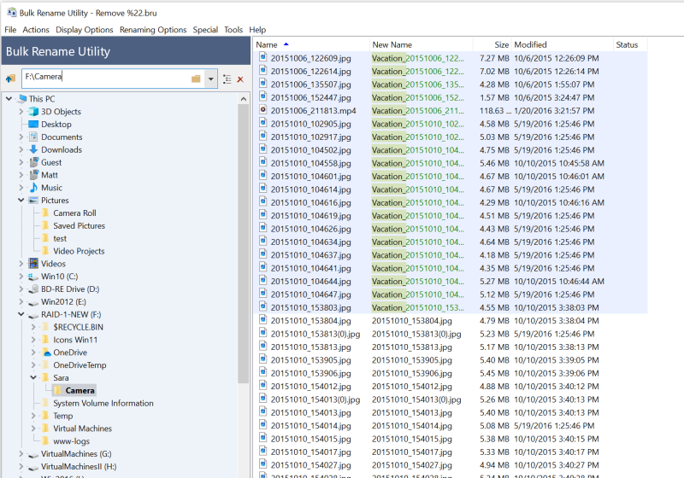Collapse the Sara folder node
Viewport: 684px width, 478px height.
33,377
